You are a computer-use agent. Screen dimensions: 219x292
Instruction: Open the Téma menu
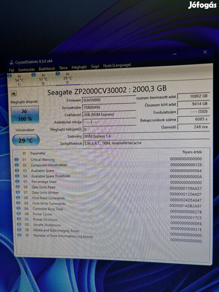[x=63, y=68]
